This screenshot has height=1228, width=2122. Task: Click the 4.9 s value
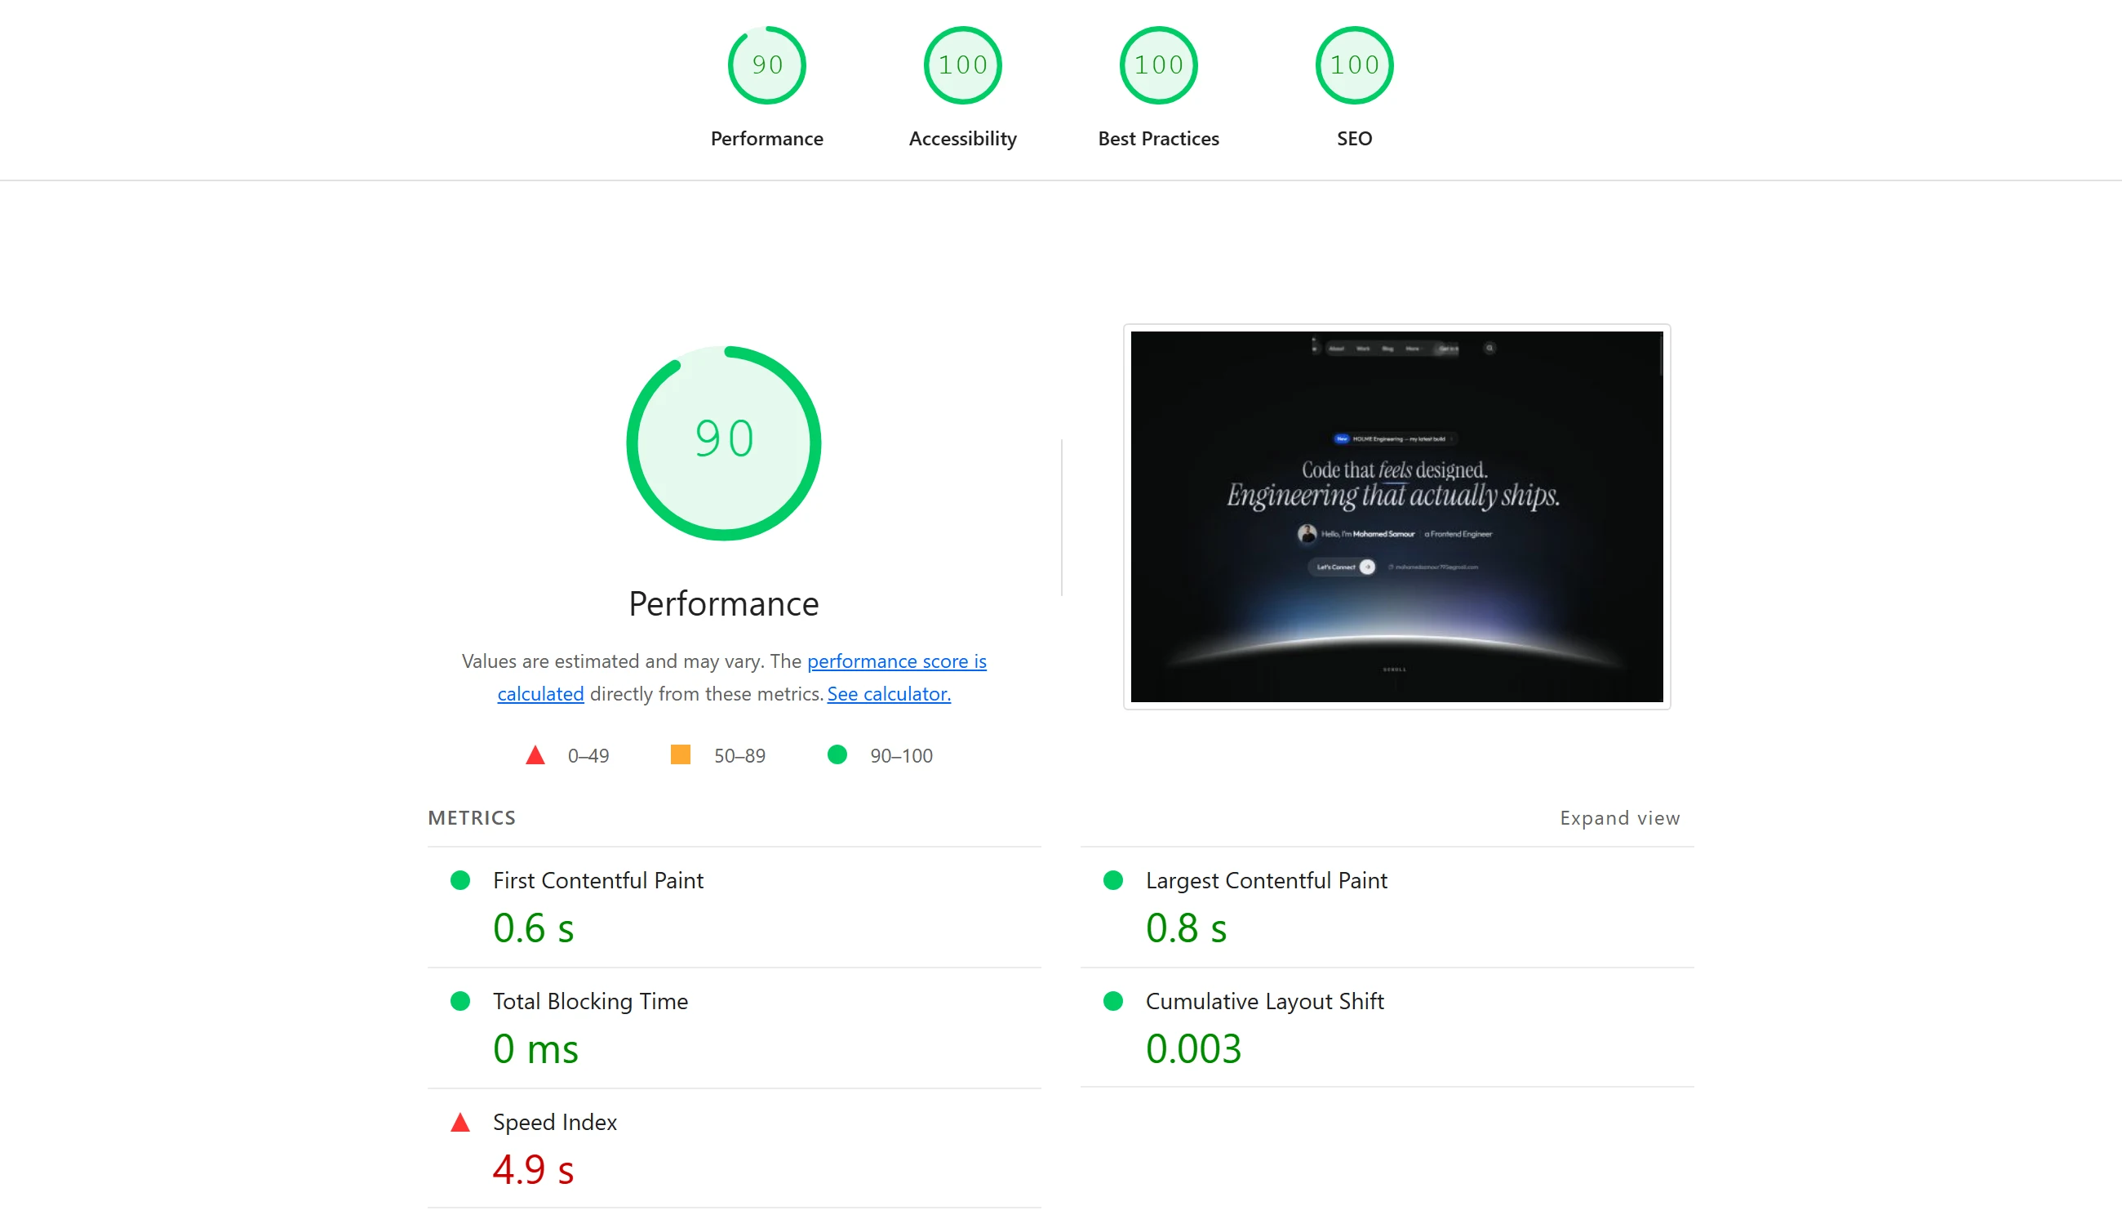tap(533, 1170)
